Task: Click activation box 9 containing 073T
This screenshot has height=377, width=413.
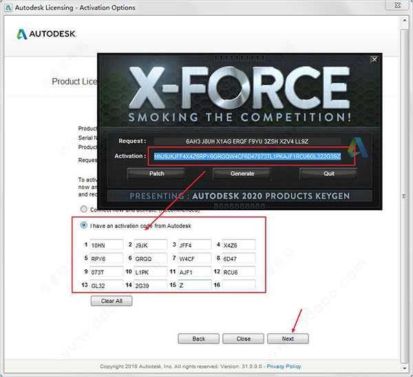Action: [107, 271]
